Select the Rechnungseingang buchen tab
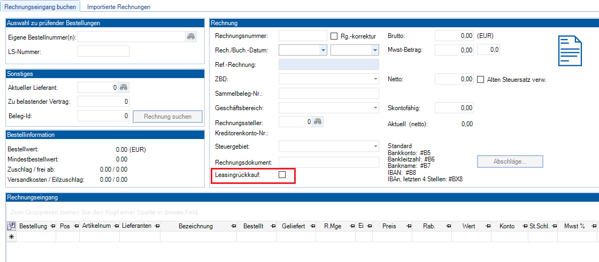This screenshot has height=262, width=599. (x=40, y=7)
